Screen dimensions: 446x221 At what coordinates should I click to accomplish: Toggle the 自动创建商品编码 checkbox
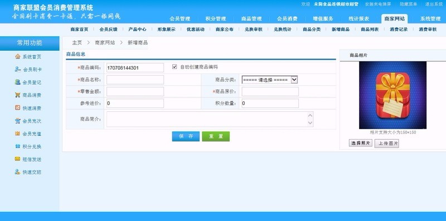tap(174, 67)
